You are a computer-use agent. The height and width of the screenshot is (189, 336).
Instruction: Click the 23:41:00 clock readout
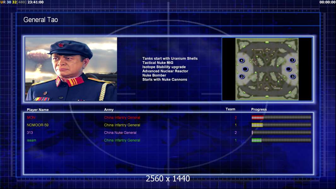[x=36, y=2]
